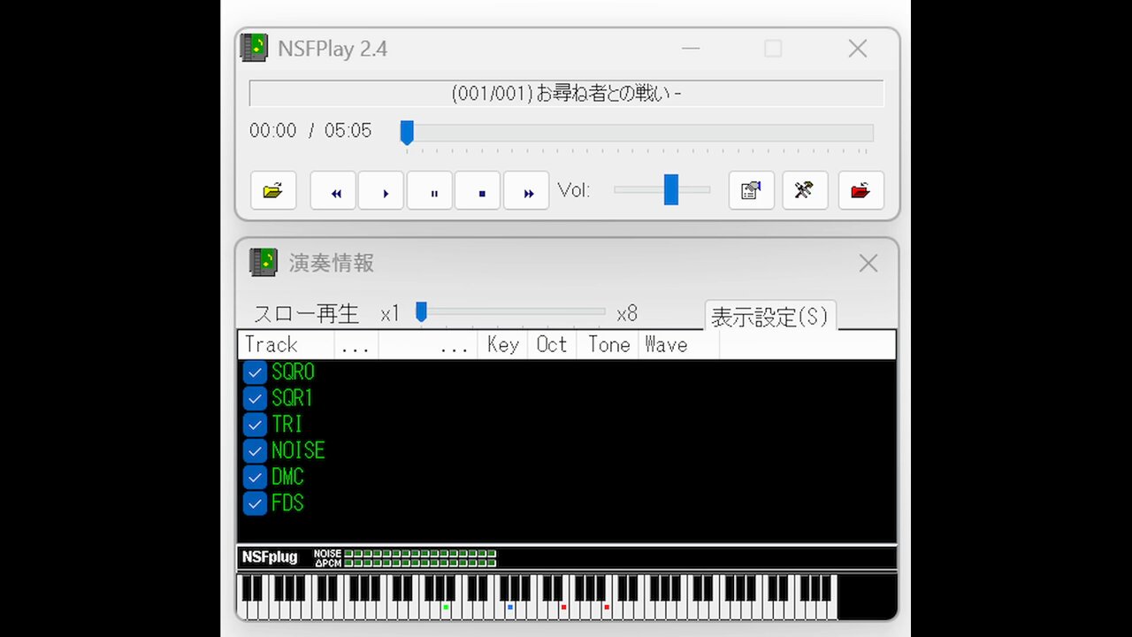The height and width of the screenshot is (637, 1132).
Task: Click the blue-marked piano key
Action: point(510,607)
